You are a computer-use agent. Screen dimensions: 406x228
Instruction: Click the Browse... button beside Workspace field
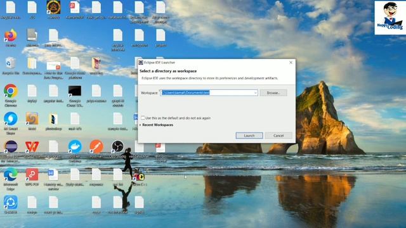click(273, 92)
